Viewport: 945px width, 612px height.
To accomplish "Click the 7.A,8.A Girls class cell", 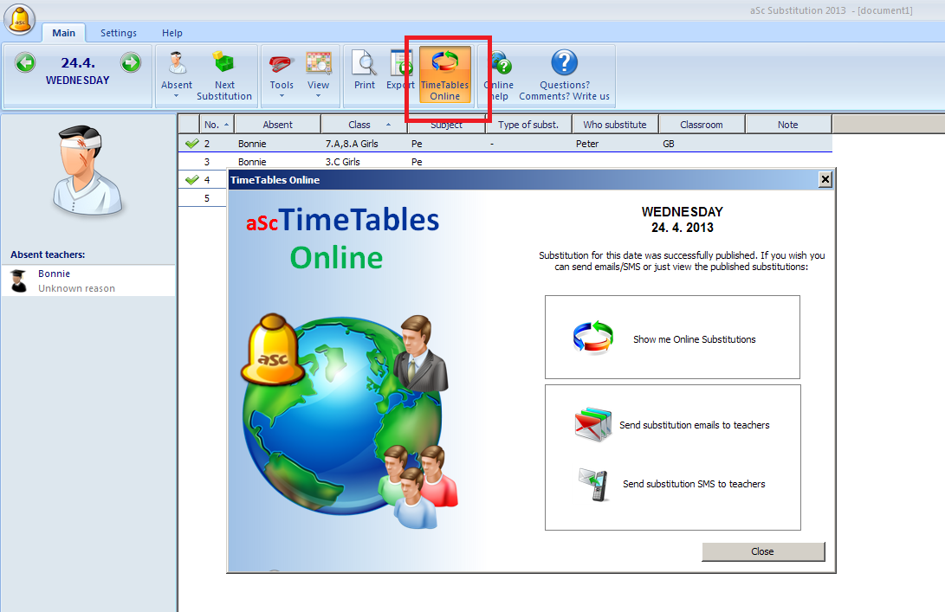I will 352,144.
